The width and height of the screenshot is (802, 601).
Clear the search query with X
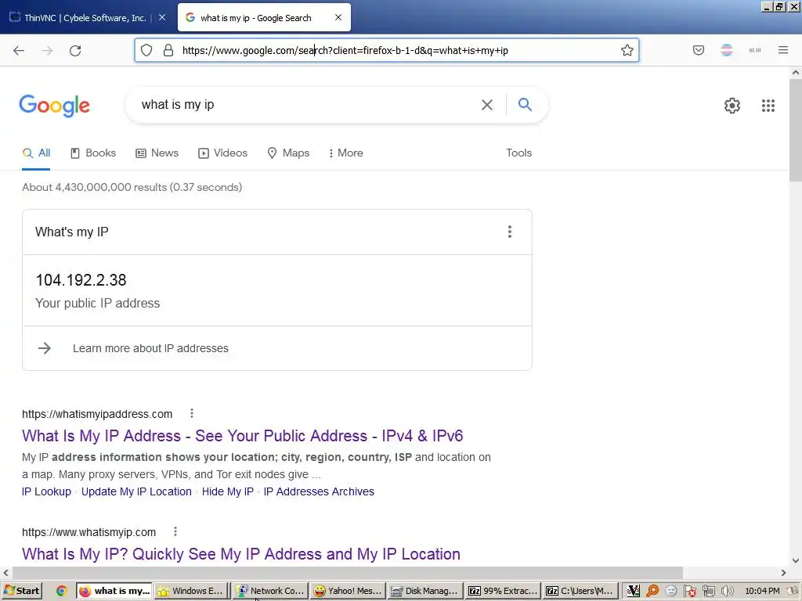pyautogui.click(x=487, y=105)
